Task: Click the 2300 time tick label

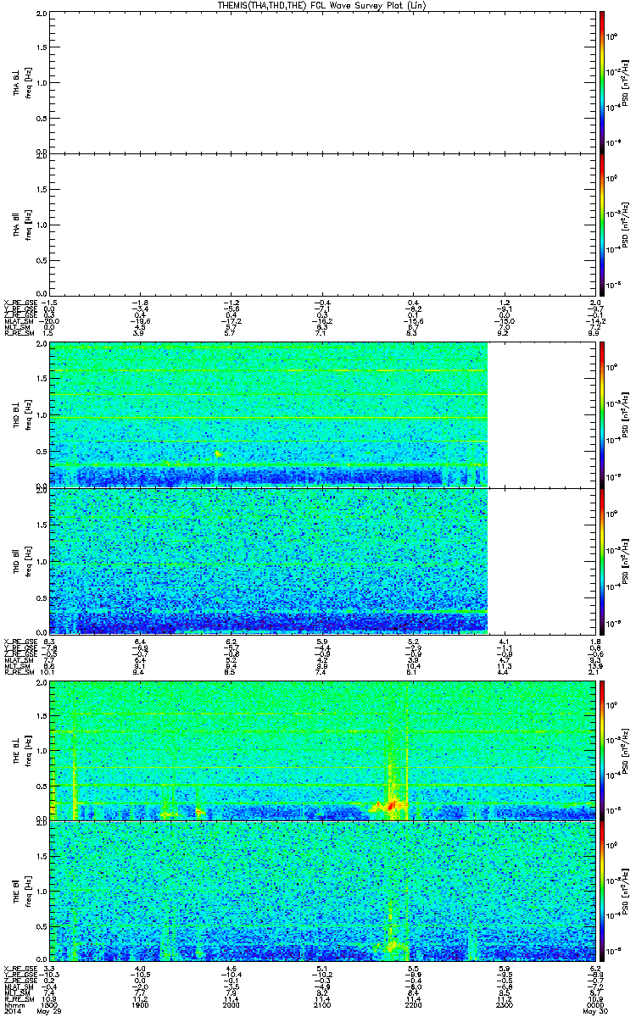Action: click(x=505, y=1003)
